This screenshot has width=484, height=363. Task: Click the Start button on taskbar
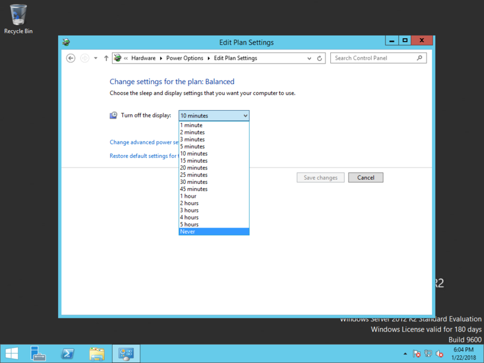pyautogui.click(x=11, y=353)
